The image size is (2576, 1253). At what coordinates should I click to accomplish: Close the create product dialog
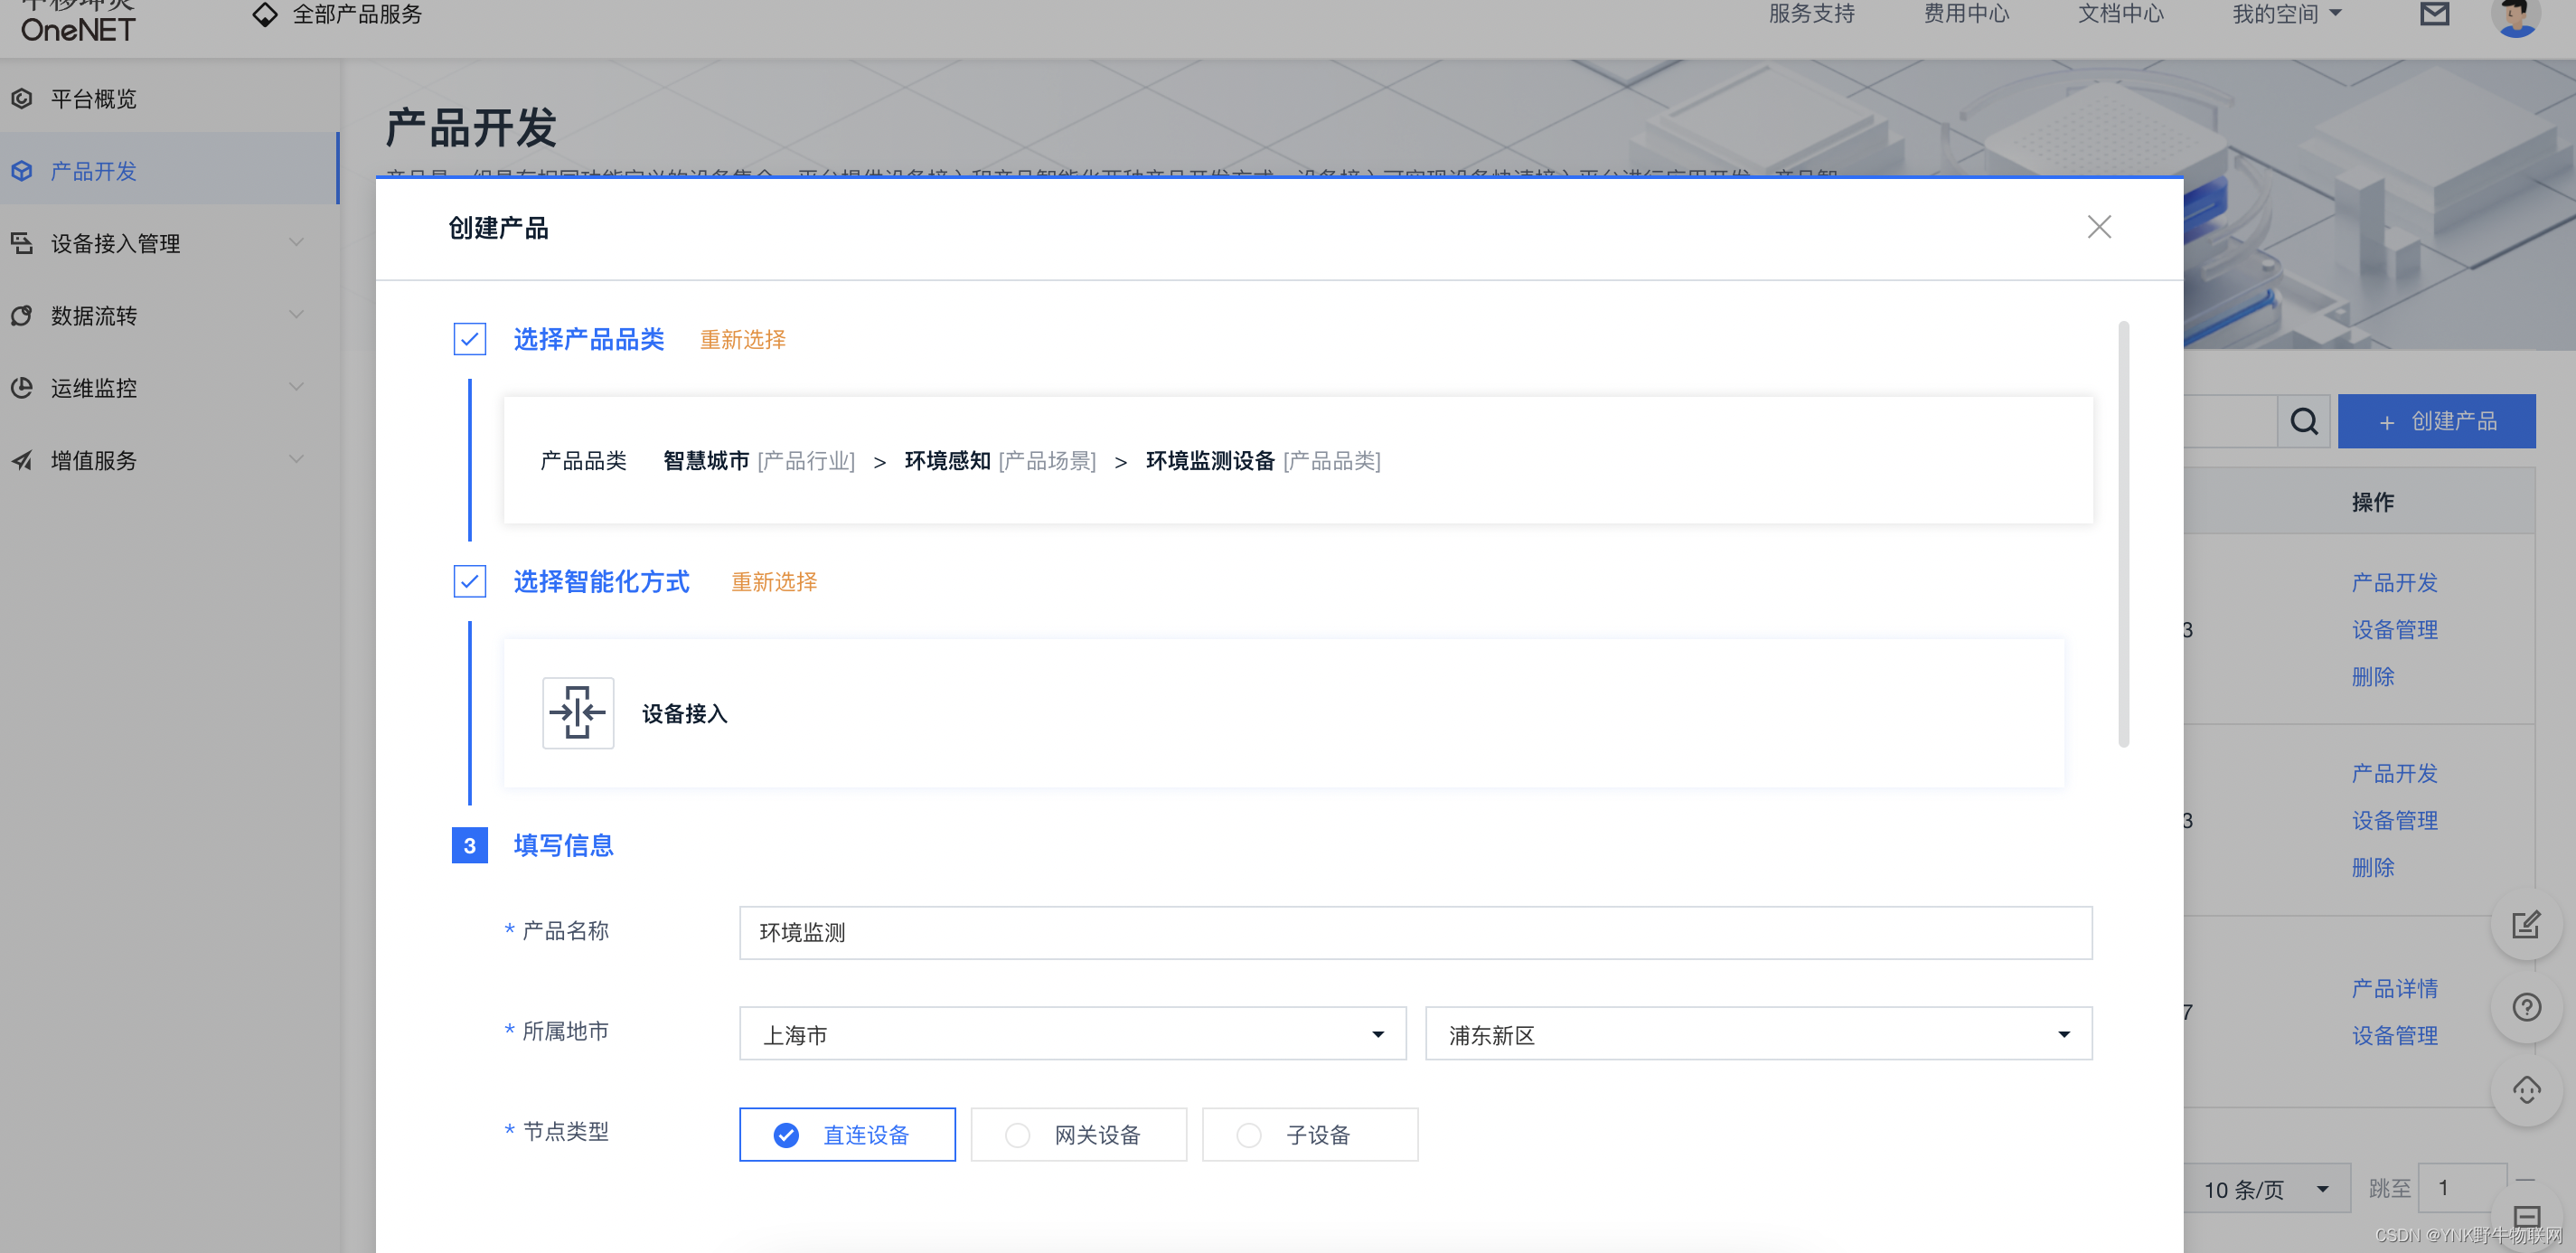[x=2099, y=227]
